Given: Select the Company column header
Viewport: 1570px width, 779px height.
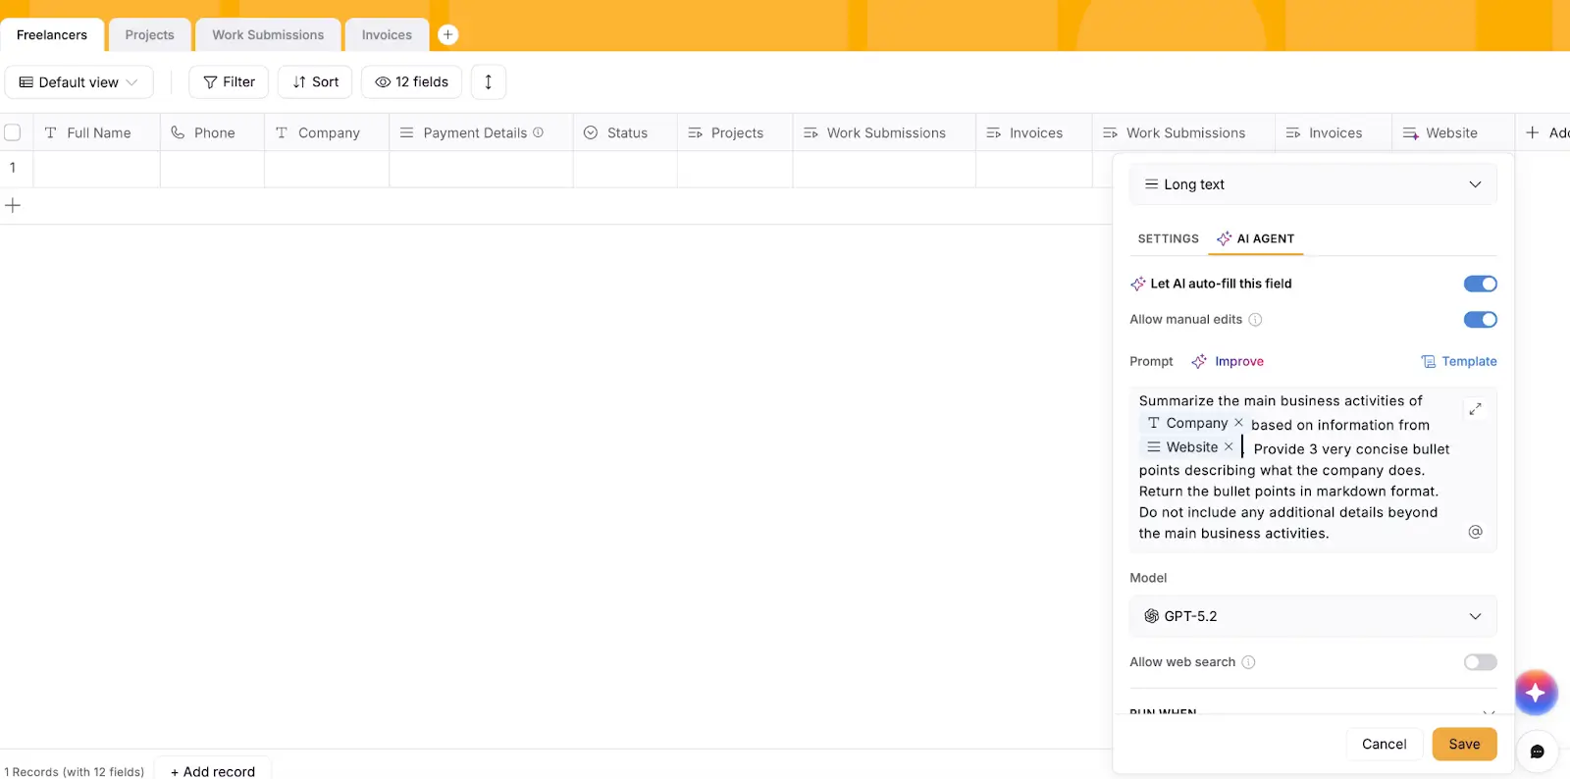Looking at the screenshot, I should pyautogui.click(x=327, y=132).
